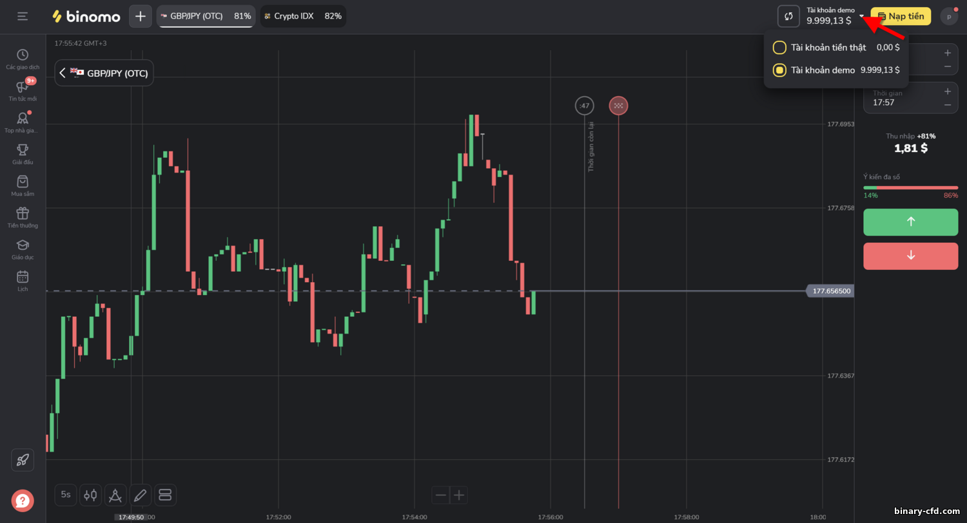Open the 5s timeframe selector
967x523 pixels.
pyautogui.click(x=66, y=495)
